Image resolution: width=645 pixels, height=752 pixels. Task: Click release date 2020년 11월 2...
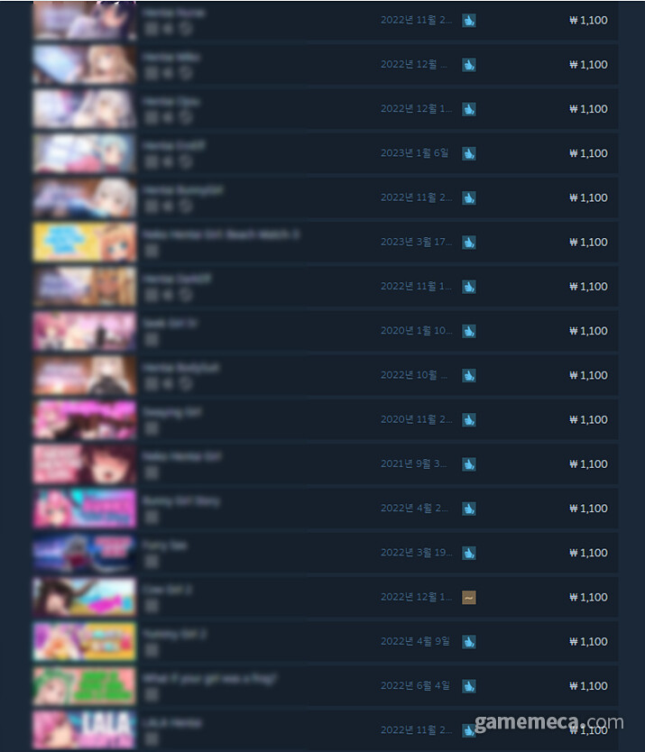tap(416, 419)
